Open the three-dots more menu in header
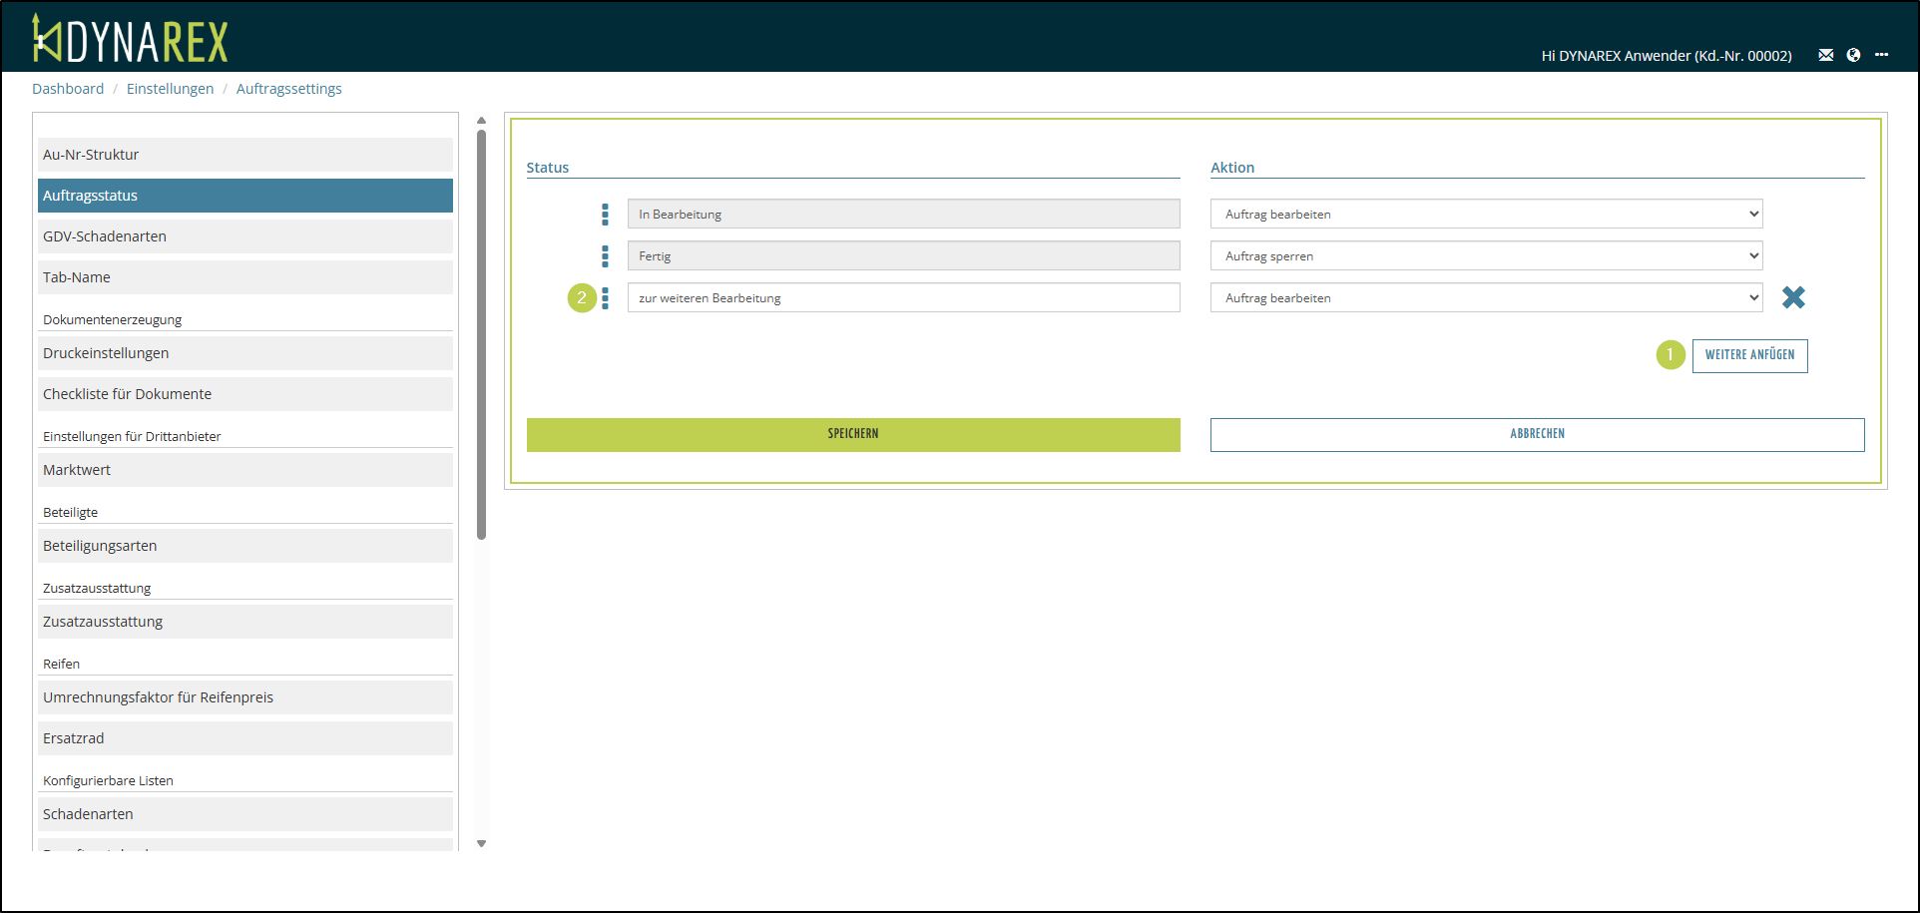 [x=1881, y=55]
